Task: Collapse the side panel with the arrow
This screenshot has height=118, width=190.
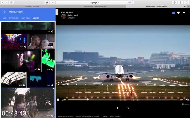Action: point(57,12)
